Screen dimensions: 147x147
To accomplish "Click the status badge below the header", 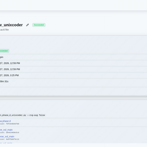I will pos(4,51).
